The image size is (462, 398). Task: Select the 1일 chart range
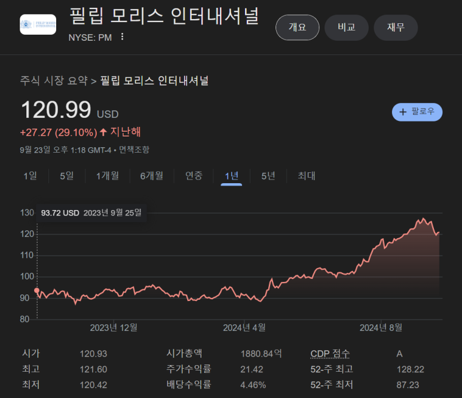coord(30,176)
